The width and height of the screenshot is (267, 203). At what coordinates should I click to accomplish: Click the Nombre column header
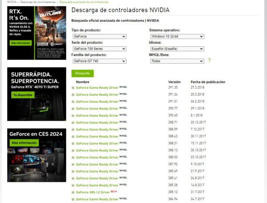coord(83,82)
